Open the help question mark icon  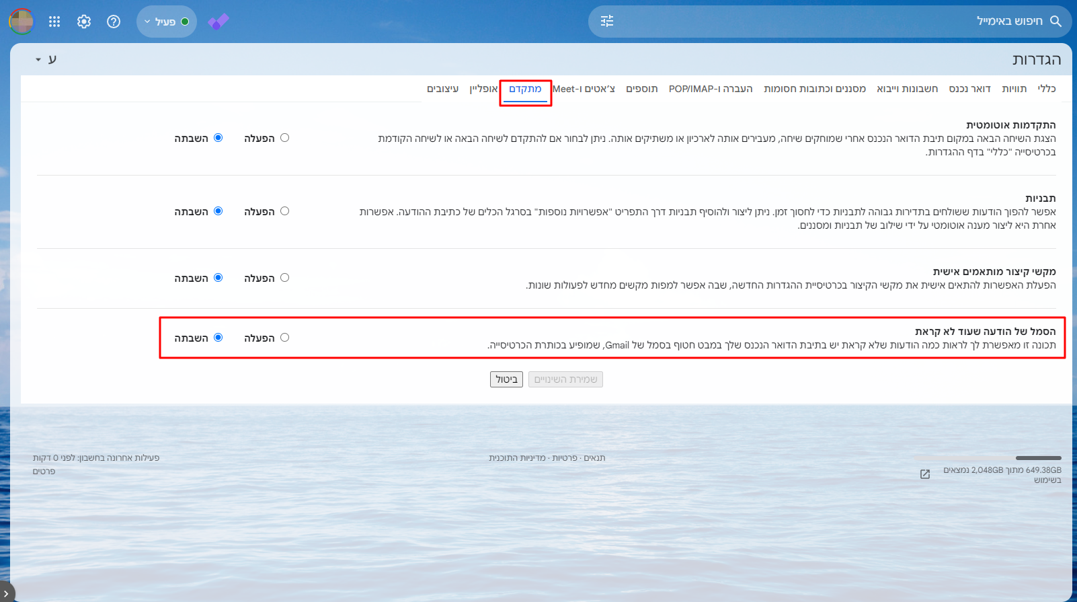click(x=114, y=22)
